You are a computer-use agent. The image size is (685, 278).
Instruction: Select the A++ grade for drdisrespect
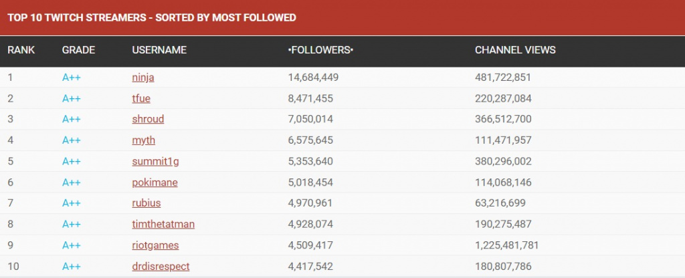point(71,266)
